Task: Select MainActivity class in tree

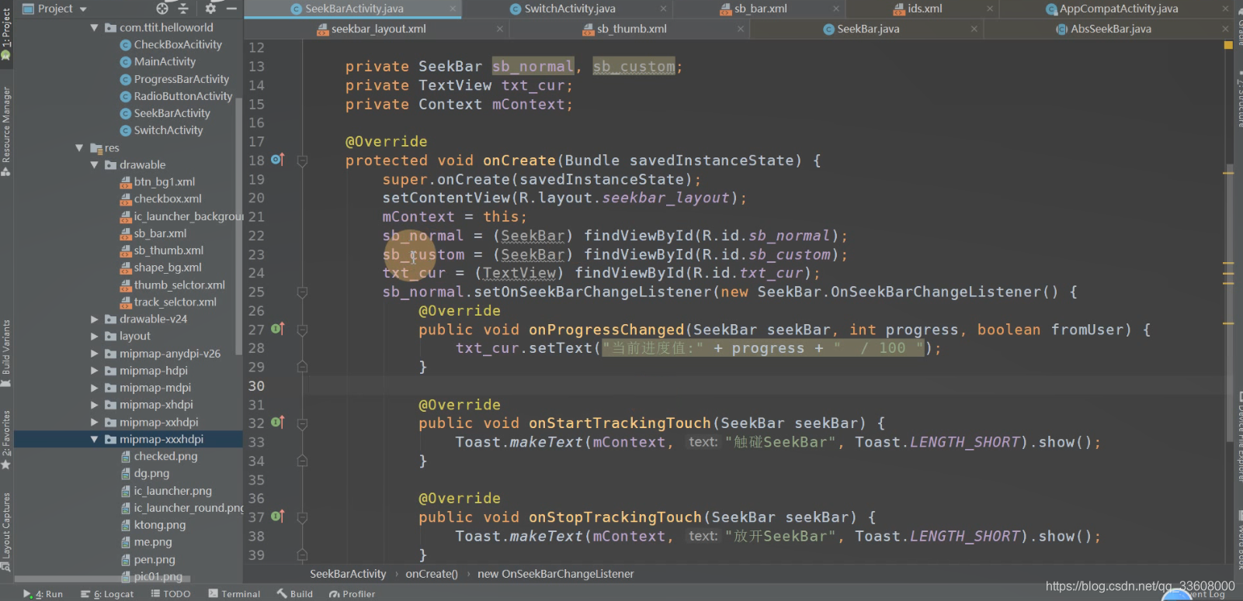Action: tap(165, 61)
